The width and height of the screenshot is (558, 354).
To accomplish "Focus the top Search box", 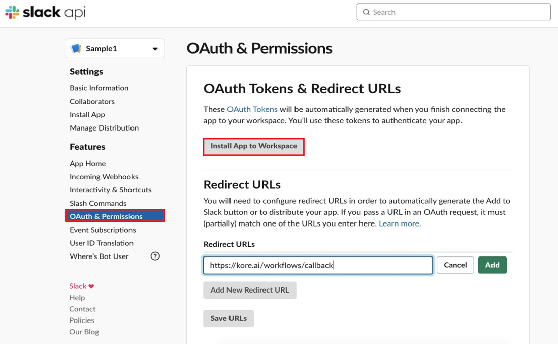I will [457, 12].
